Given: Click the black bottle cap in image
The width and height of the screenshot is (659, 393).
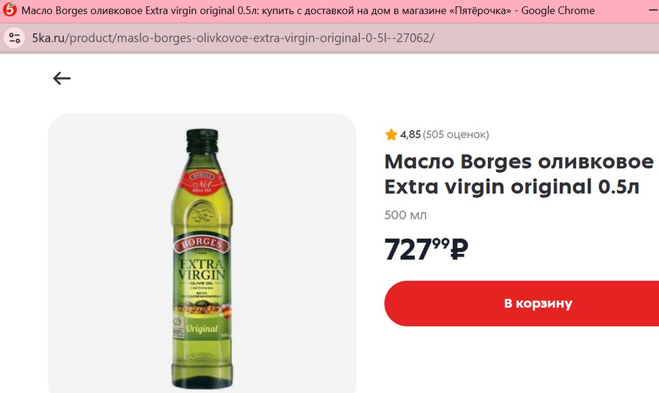Looking at the screenshot, I should [202, 140].
